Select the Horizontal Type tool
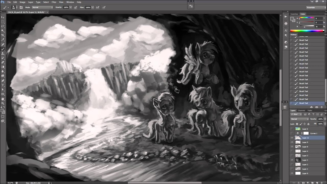Viewport: 327px width, 184px height. pos(3,85)
